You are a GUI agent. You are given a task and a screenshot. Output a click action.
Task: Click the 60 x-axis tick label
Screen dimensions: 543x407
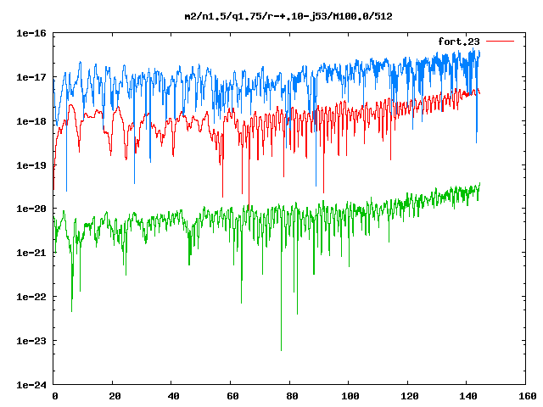(232, 396)
